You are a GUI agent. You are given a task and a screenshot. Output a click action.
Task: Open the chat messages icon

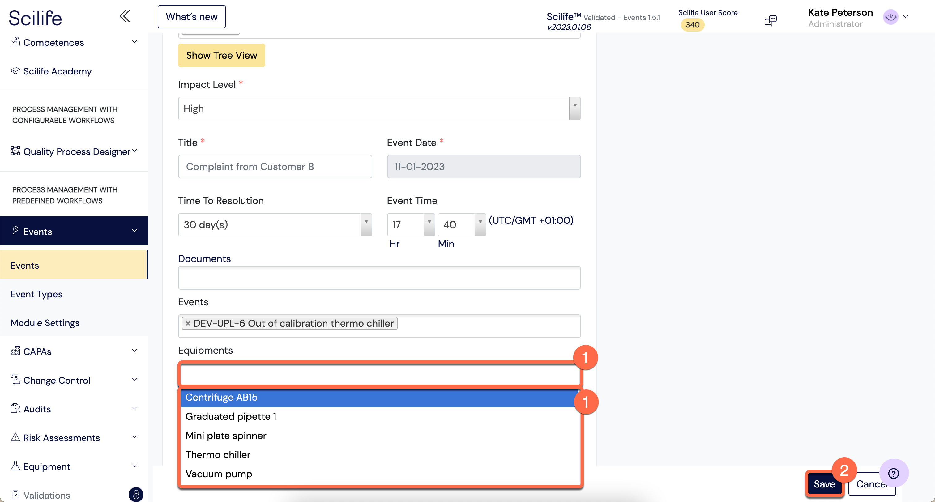click(x=770, y=21)
